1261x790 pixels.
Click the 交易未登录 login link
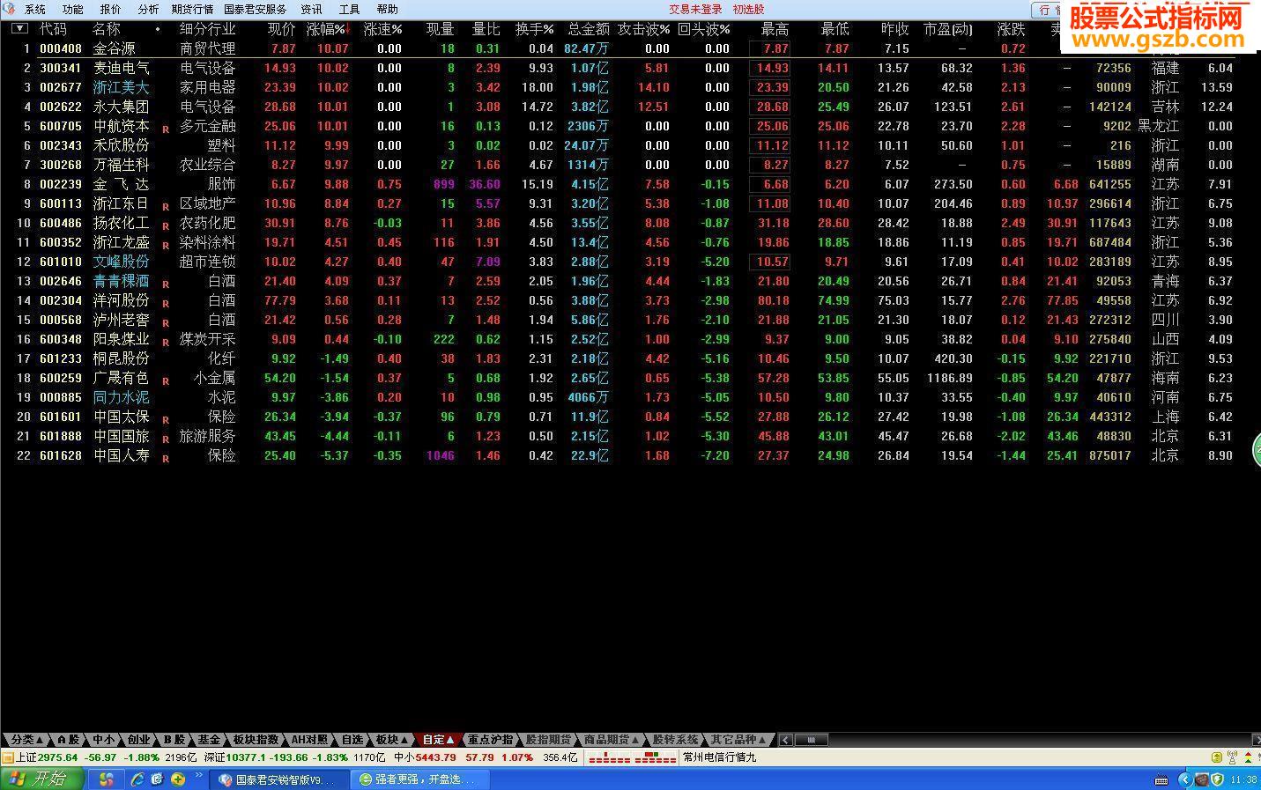point(695,10)
